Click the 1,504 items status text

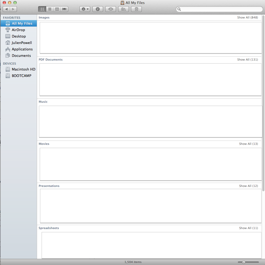[x=133, y=262]
